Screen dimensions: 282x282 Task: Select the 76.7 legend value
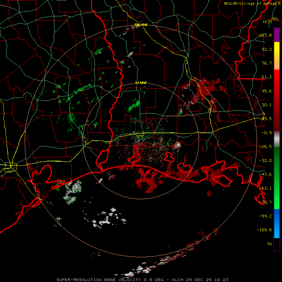tap(267, 63)
